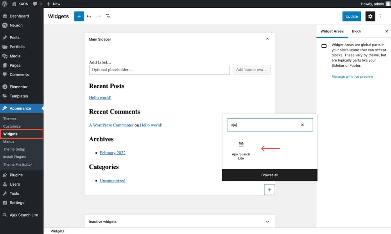The image size is (391, 234).
Task: Open settings with the gear icon
Action: [370, 16]
